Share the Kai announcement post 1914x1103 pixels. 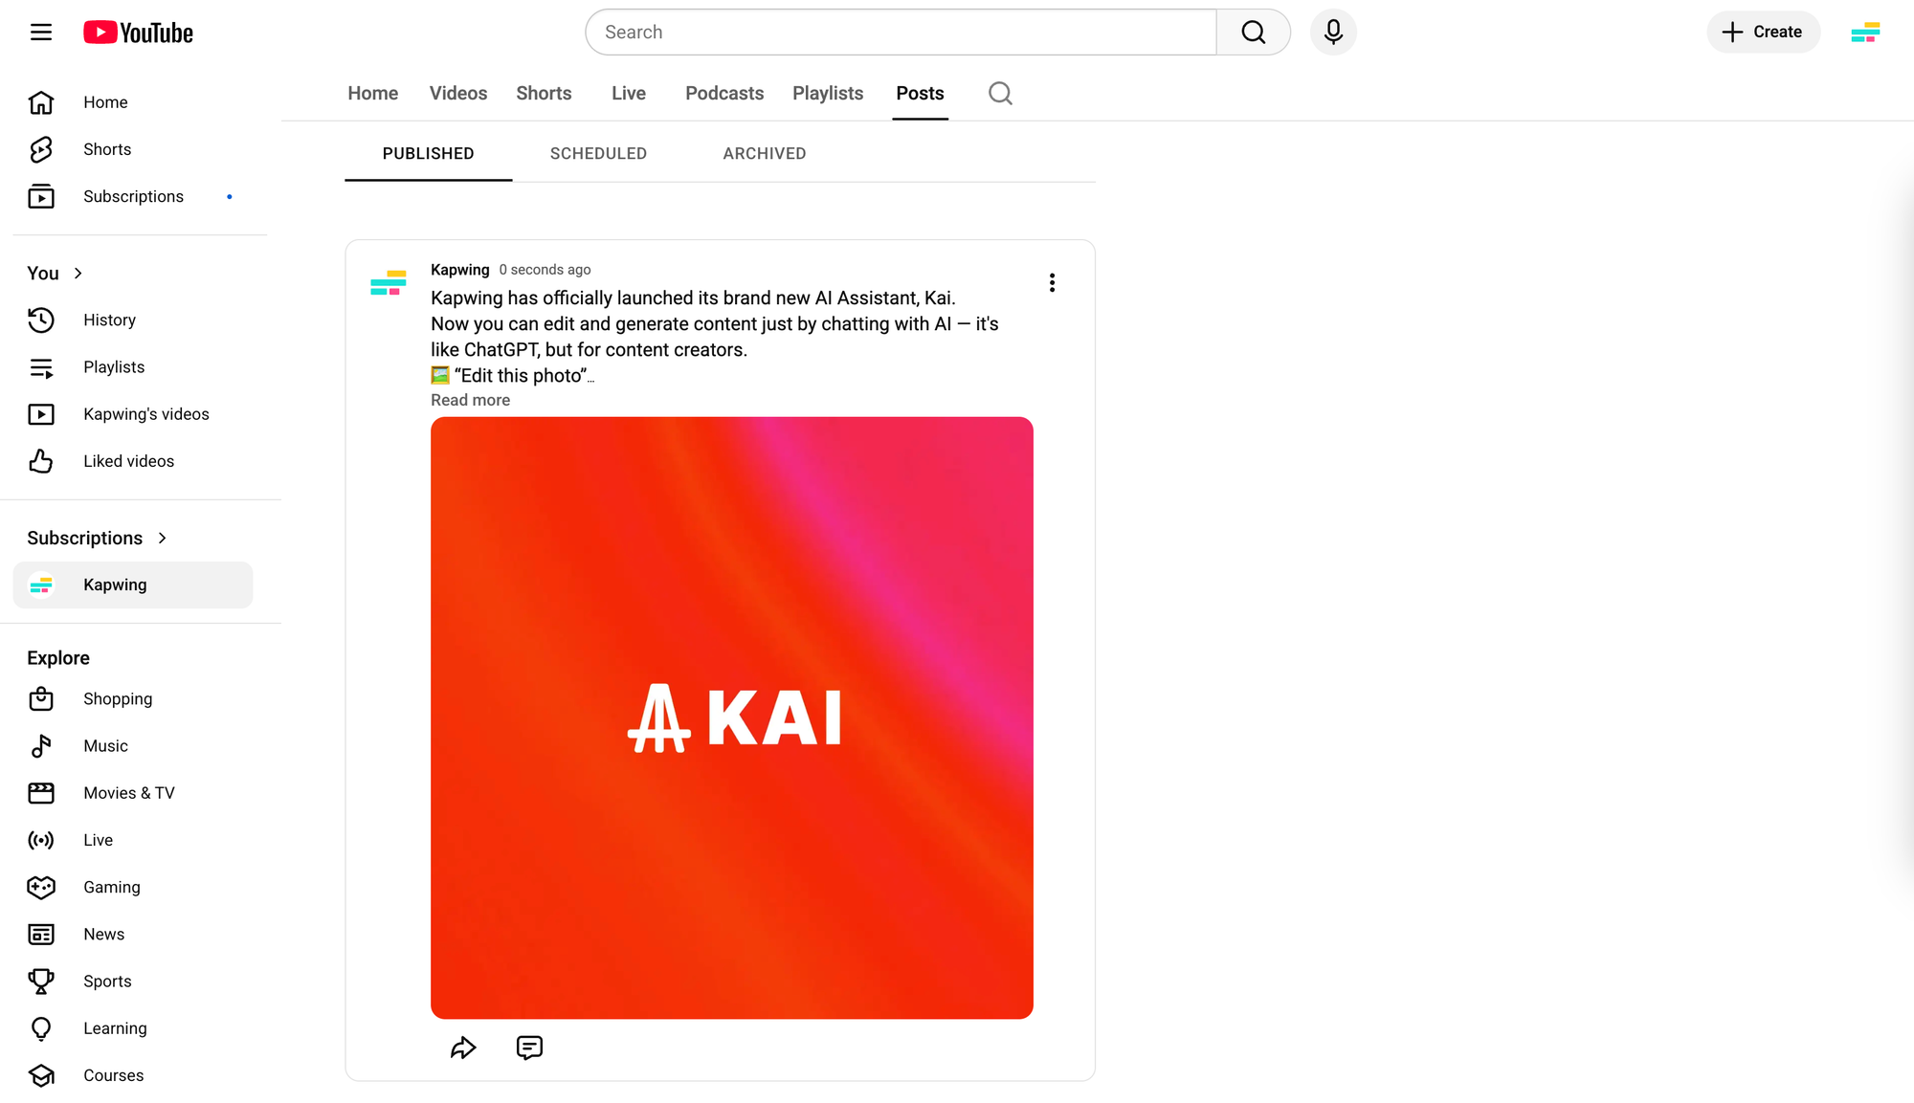464,1048
